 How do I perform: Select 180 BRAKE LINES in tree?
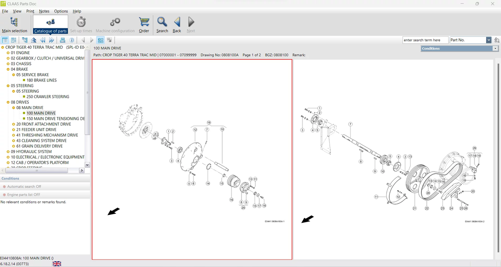click(x=41, y=80)
